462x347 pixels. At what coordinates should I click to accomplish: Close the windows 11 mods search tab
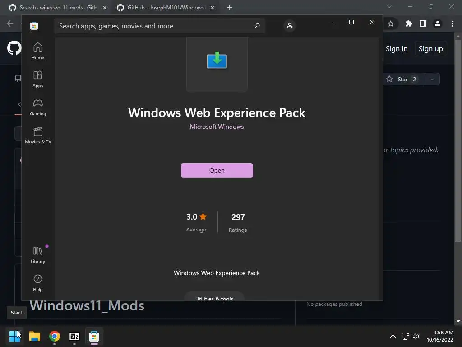(x=105, y=8)
